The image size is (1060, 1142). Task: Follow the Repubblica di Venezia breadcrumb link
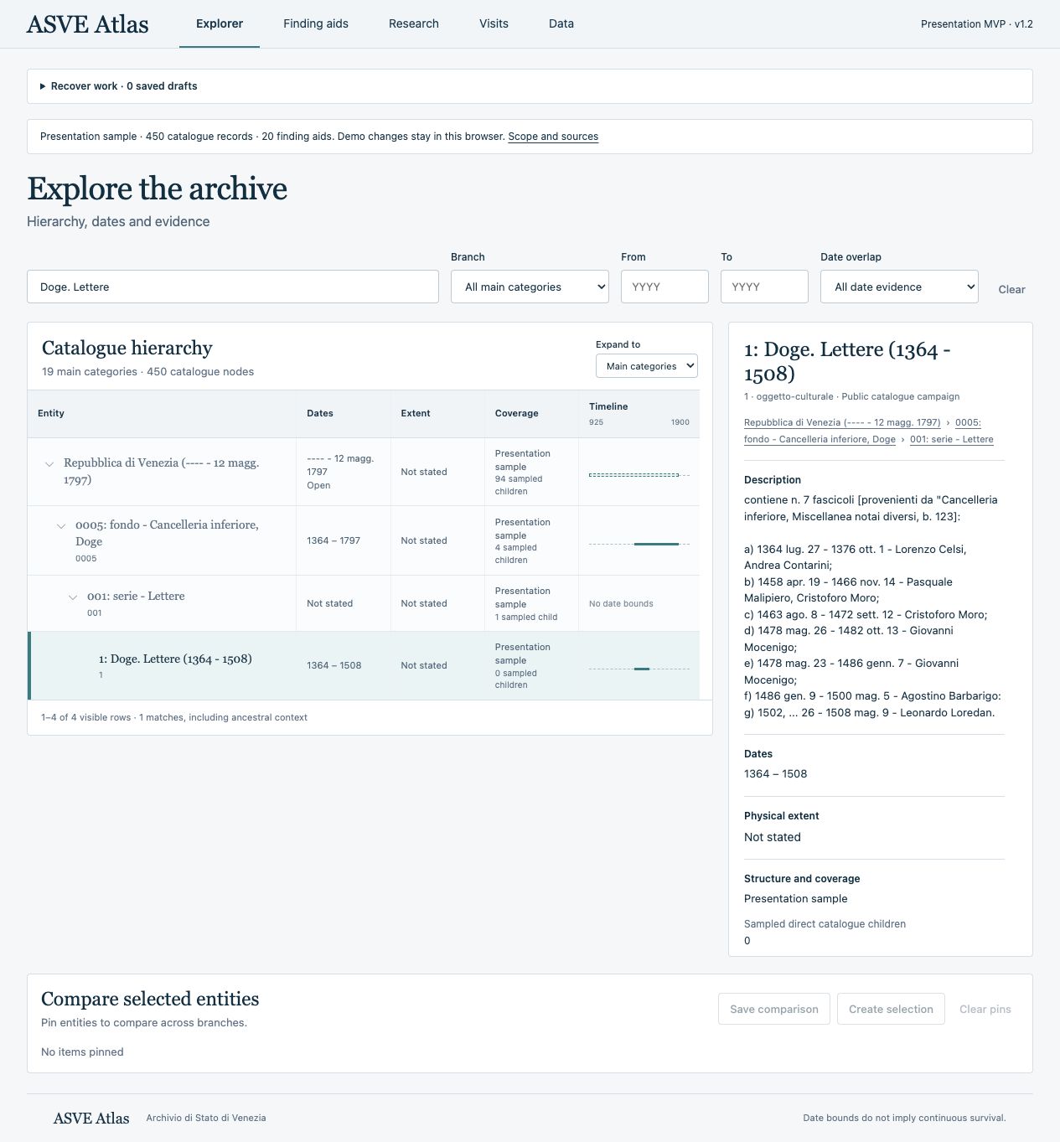click(x=842, y=422)
